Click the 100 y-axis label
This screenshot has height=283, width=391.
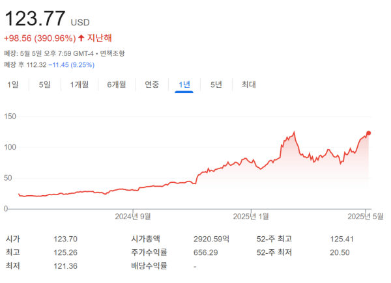(x=10, y=147)
